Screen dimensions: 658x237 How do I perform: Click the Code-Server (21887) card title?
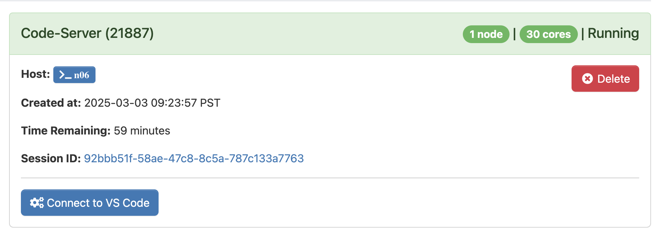[x=87, y=33]
